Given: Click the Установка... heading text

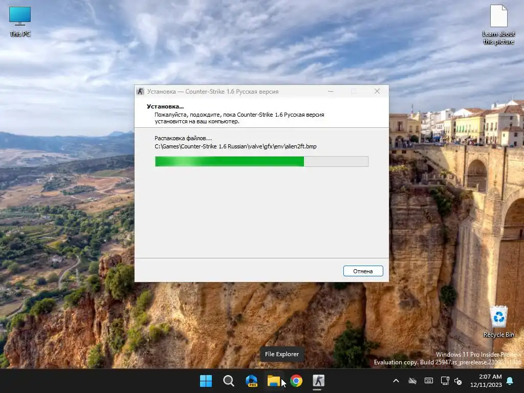Looking at the screenshot, I should 165,106.
